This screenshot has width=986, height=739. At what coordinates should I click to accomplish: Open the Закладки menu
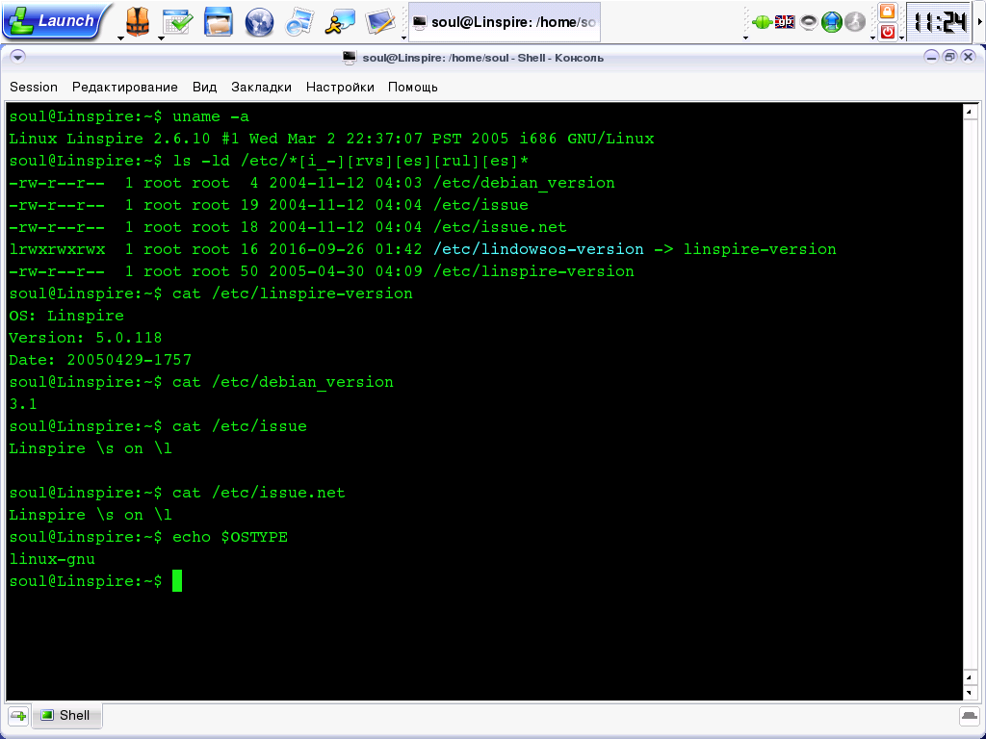pos(261,88)
